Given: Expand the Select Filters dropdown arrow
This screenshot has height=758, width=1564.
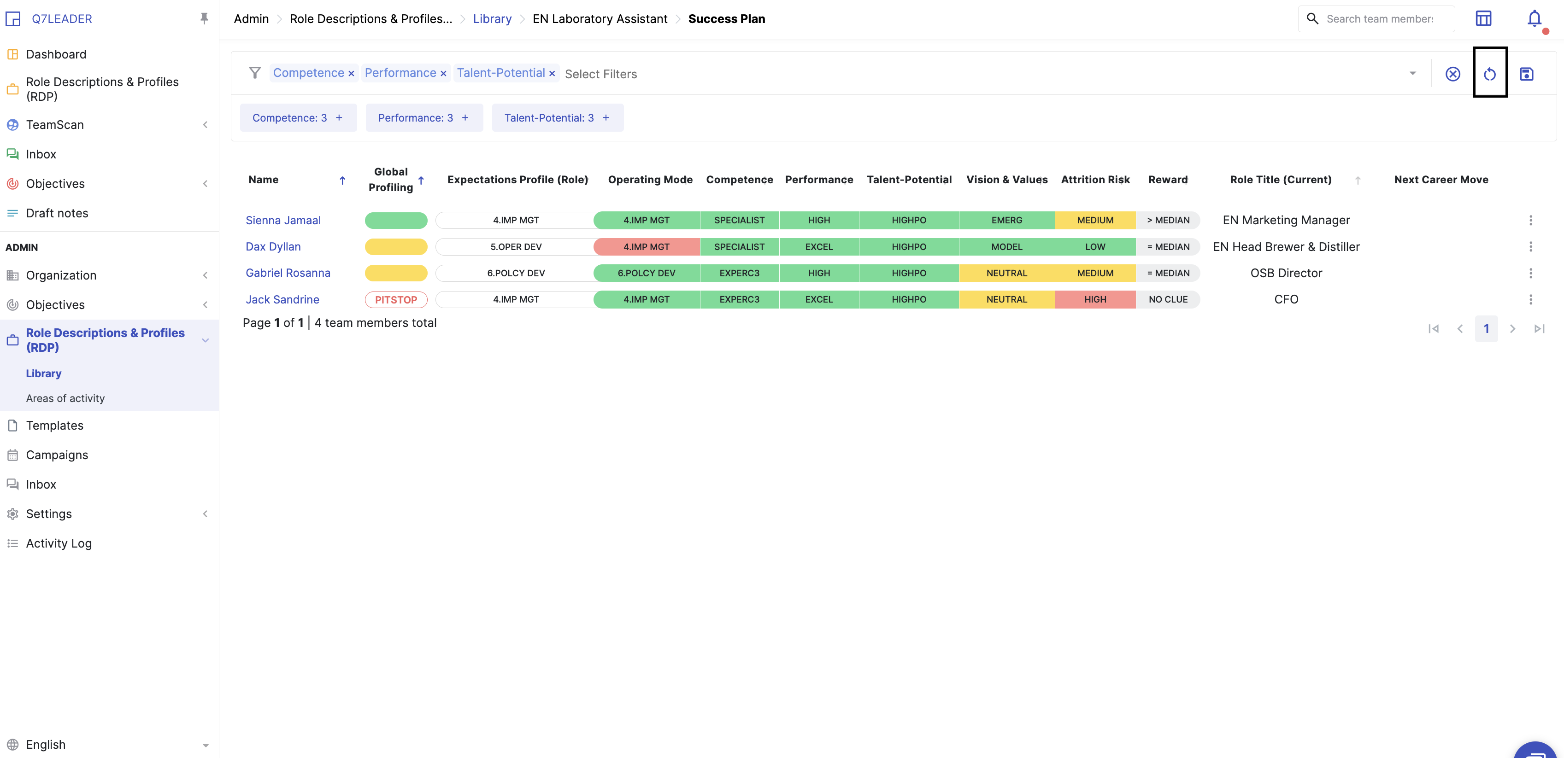Looking at the screenshot, I should [x=1412, y=73].
